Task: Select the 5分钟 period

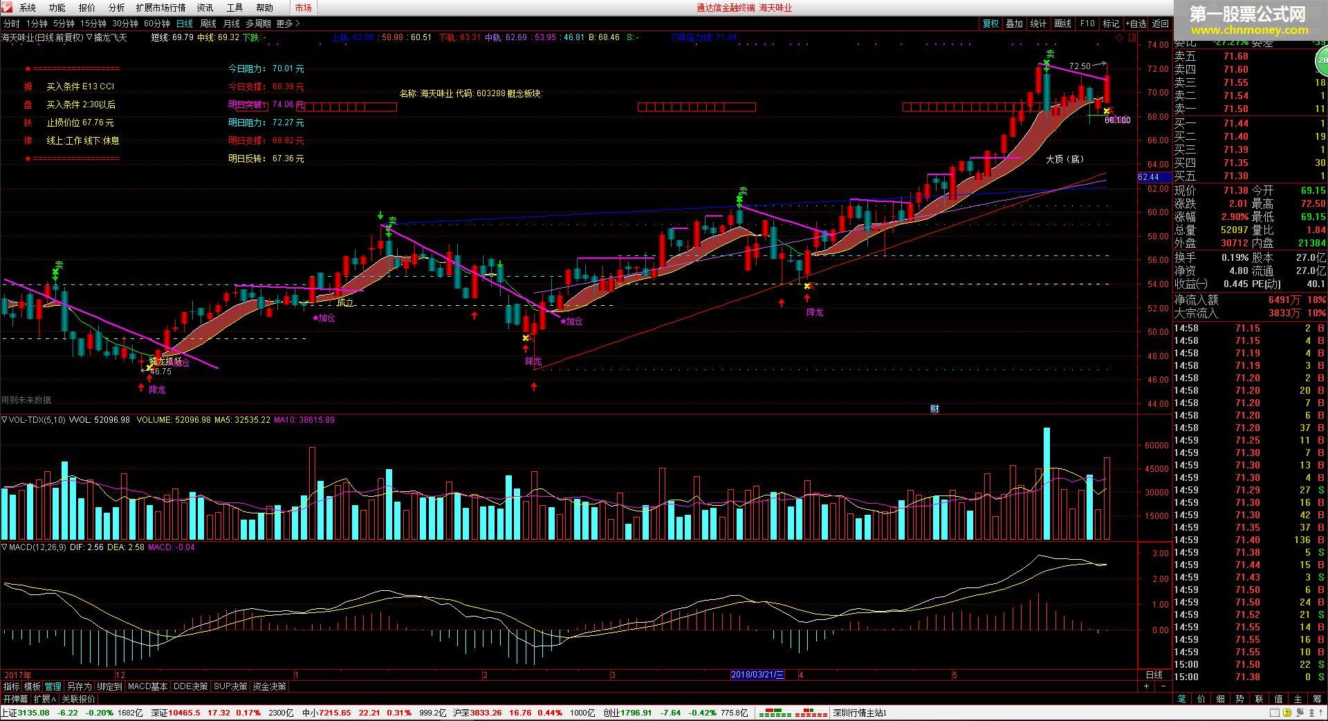Action: (x=64, y=24)
